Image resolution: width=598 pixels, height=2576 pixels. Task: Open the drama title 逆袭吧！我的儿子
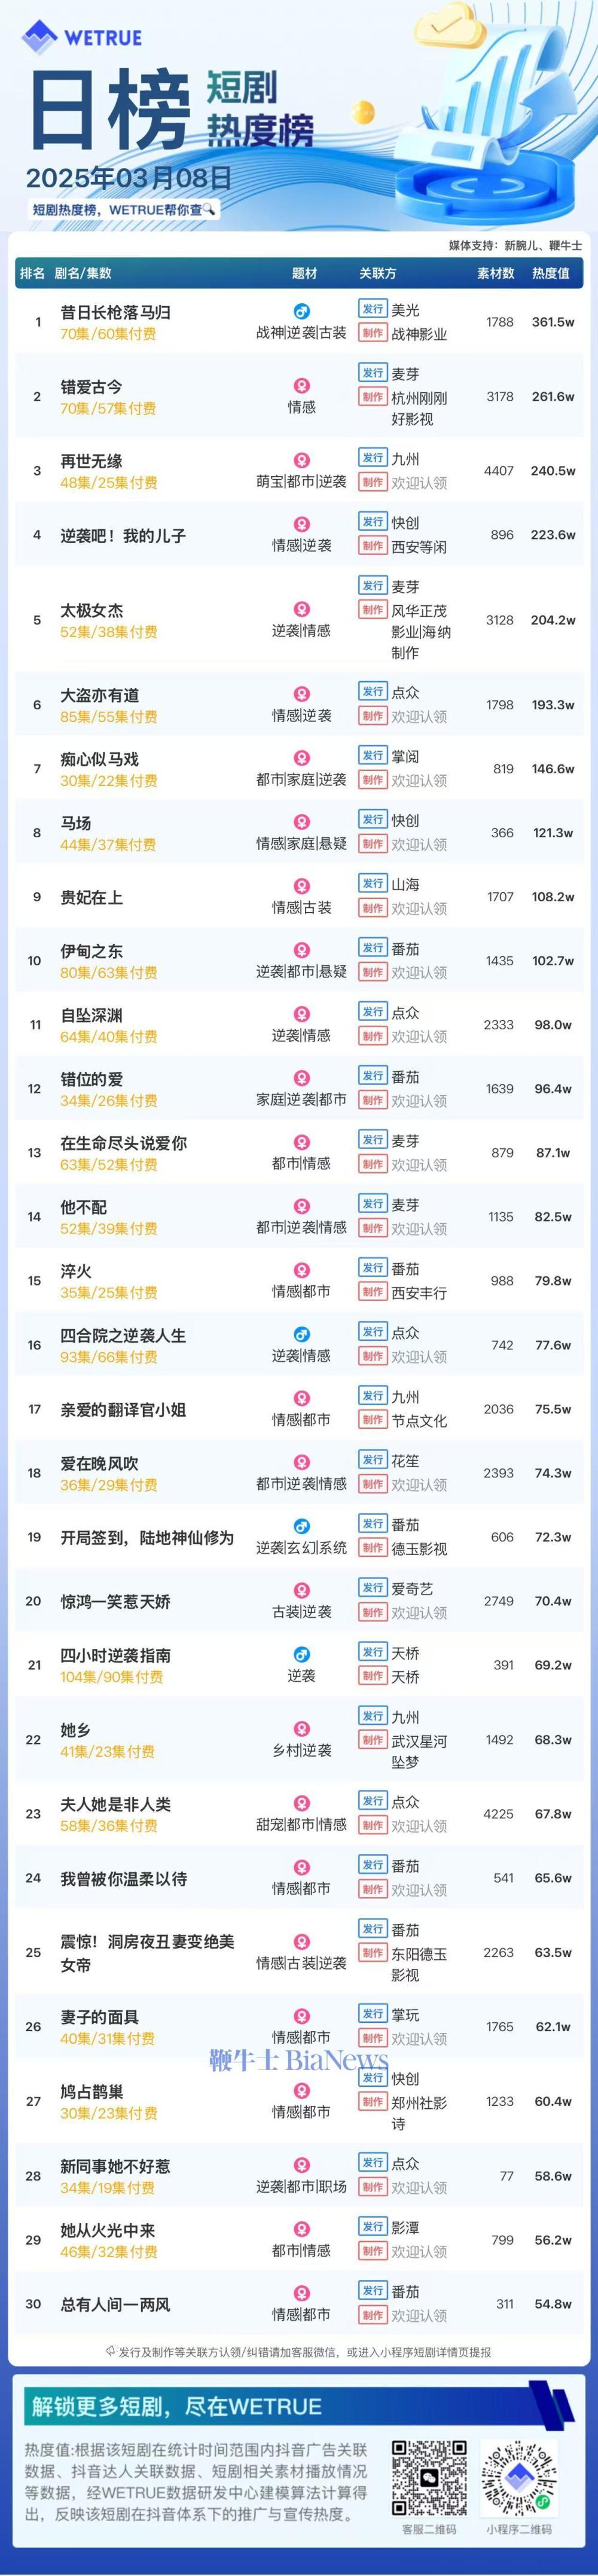[123, 536]
